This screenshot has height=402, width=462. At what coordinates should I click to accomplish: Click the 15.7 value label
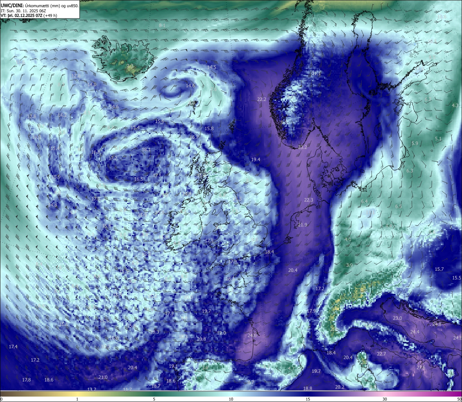point(439,269)
